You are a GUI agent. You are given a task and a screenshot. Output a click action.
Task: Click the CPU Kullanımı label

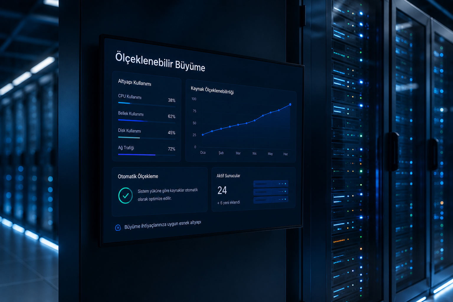130,96
